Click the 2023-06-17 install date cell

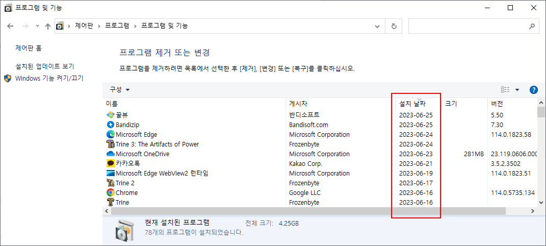click(x=416, y=183)
